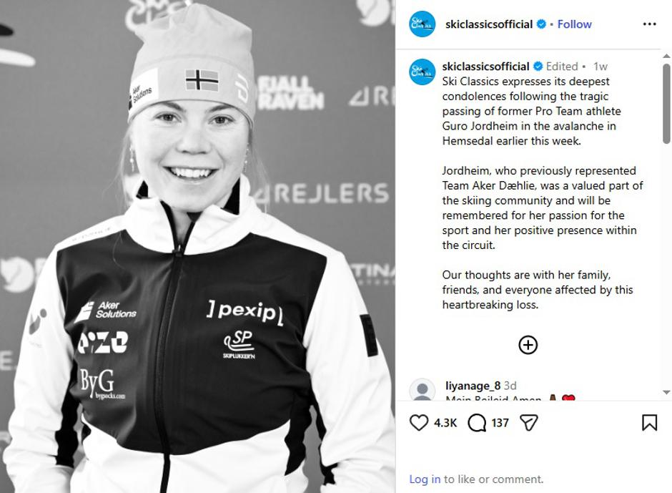Like the post with the heart icon
The width and height of the screenshot is (672, 493).
[x=419, y=423]
